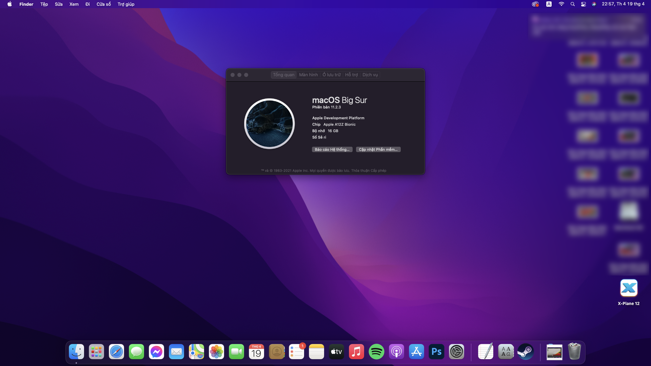The width and height of the screenshot is (651, 366).
Task: Open Launchpad in the Dock
Action: (96, 352)
